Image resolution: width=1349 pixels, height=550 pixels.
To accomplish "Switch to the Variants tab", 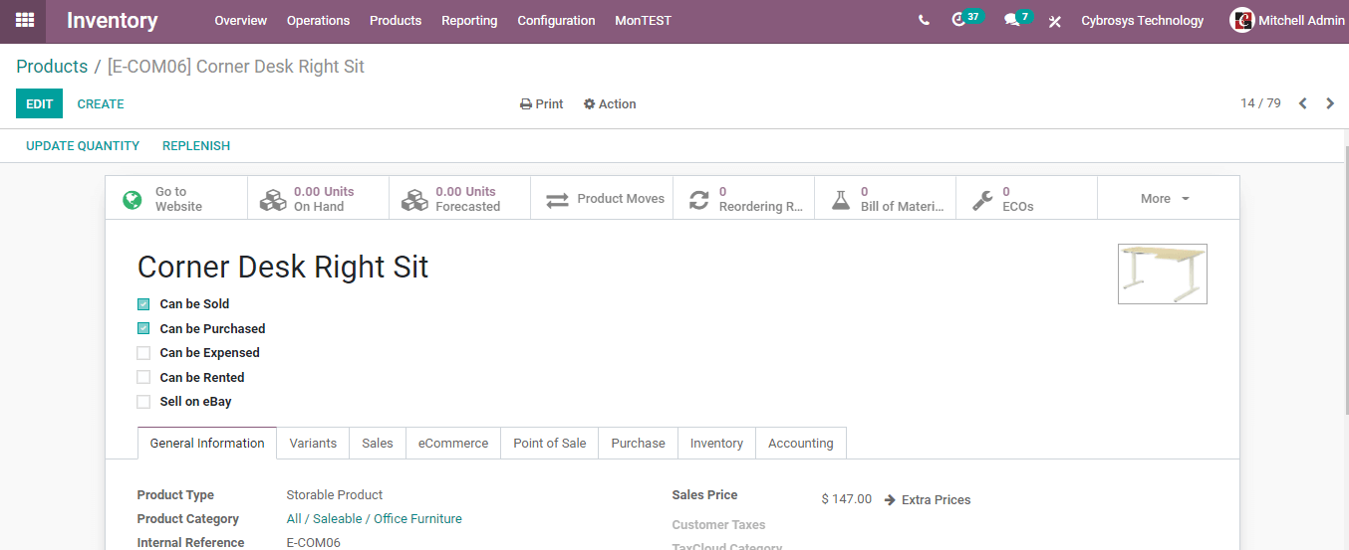I will [313, 444].
